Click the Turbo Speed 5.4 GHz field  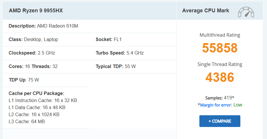pos(120,53)
